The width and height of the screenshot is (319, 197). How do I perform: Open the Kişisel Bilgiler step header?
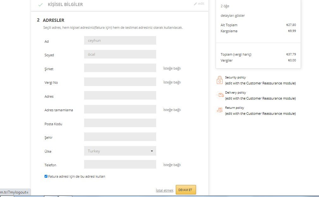(x=65, y=4)
